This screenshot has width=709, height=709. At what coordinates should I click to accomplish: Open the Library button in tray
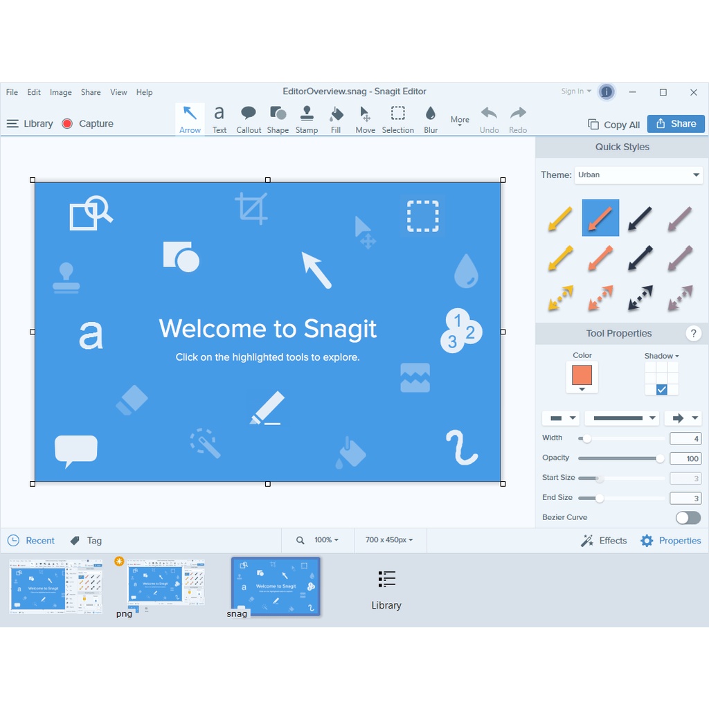tap(386, 591)
